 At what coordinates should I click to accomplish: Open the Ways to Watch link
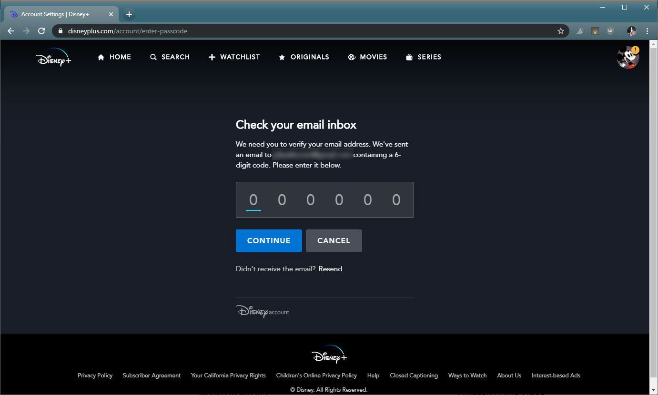pyautogui.click(x=467, y=375)
